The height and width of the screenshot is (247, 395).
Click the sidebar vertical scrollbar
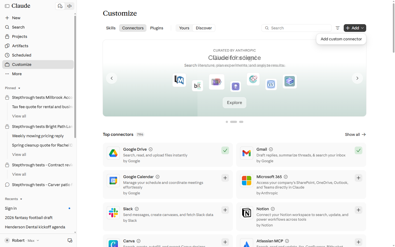pos(75,77)
